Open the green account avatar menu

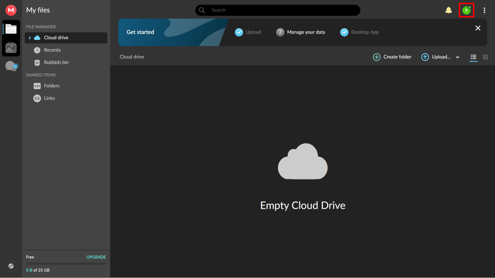tap(466, 10)
